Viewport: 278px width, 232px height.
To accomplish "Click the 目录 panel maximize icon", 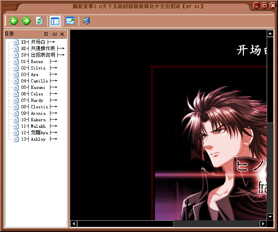I will click(x=46, y=34).
